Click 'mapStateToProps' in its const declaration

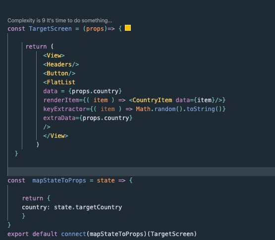[x=59, y=180]
